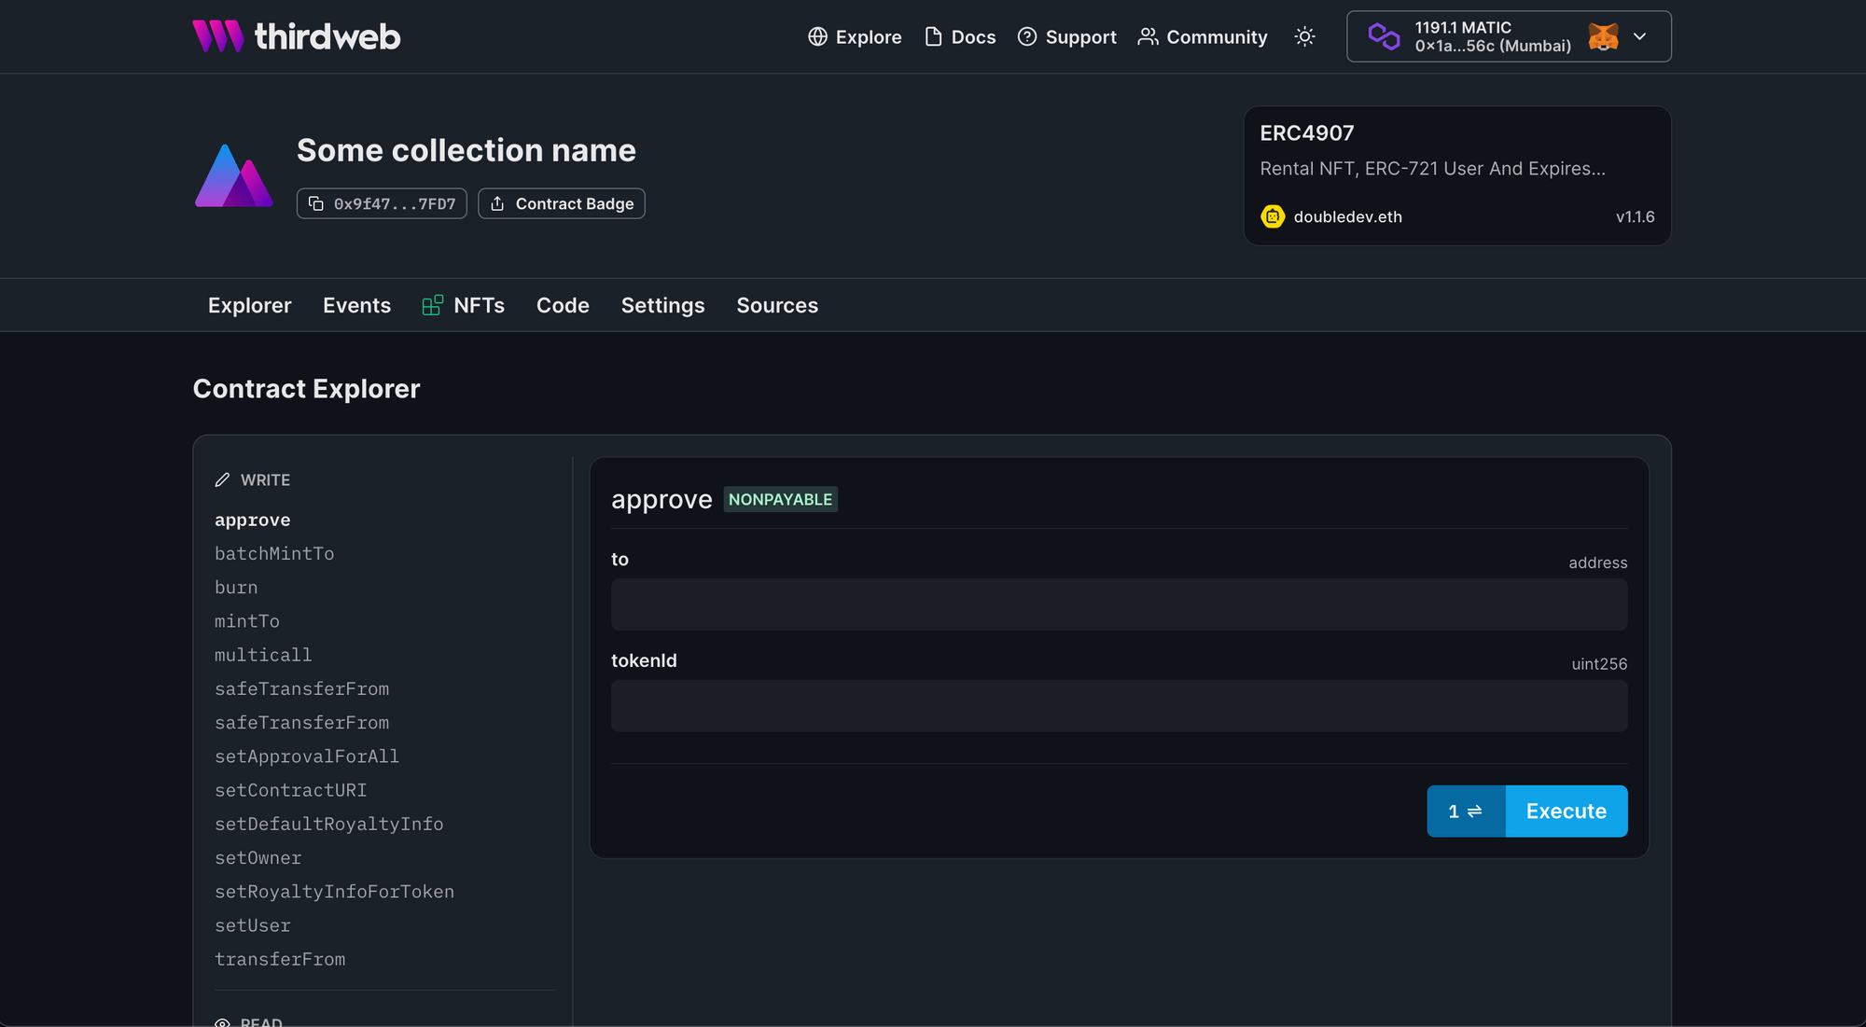
Task: Toggle light mode with the sun icon
Action: pyautogui.click(x=1304, y=36)
